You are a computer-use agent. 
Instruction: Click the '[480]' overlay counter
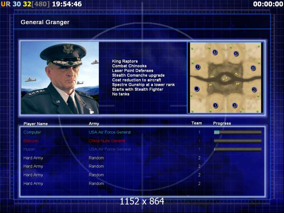[x=40, y=4]
